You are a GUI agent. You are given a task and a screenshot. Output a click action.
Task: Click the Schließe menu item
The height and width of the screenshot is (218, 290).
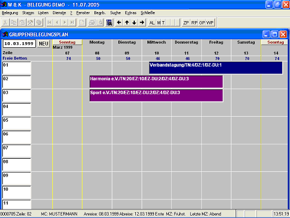pyautogui.click(x=148, y=13)
